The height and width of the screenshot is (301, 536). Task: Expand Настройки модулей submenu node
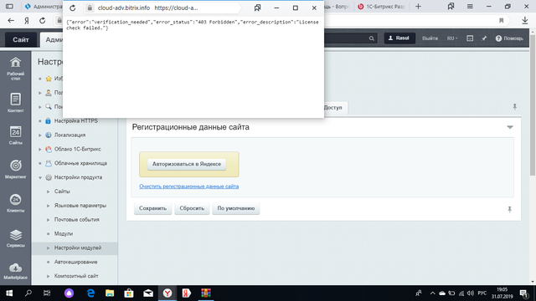pyautogui.click(x=49, y=247)
